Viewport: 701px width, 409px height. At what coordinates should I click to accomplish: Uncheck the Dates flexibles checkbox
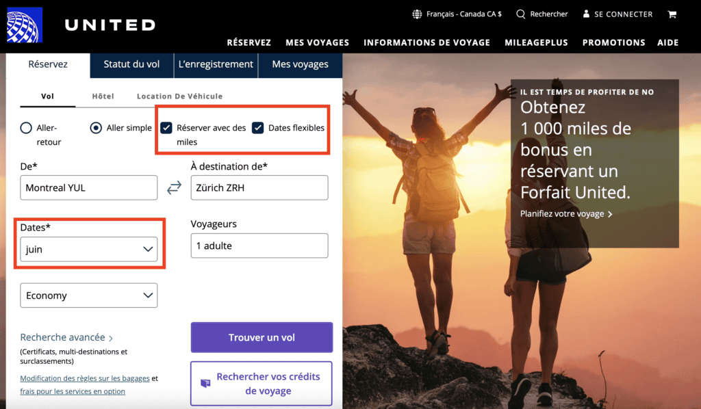pos(258,127)
